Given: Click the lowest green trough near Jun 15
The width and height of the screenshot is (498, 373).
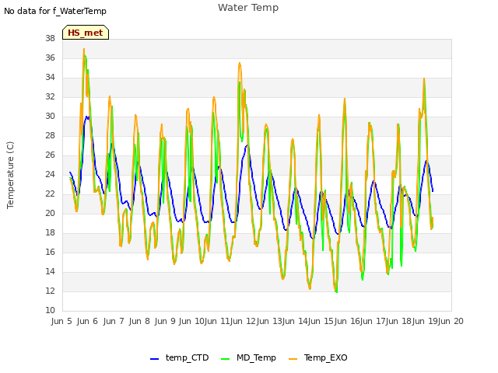Looking at the screenshot, I should [x=336, y=292].
